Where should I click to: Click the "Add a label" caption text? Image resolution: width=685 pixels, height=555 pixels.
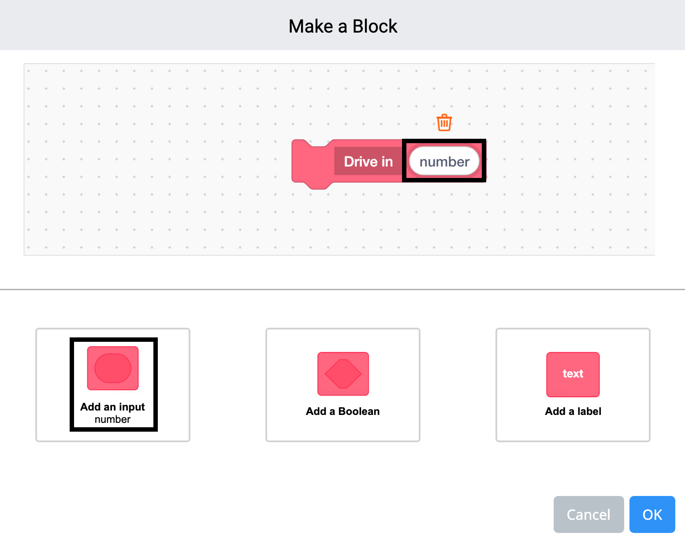click(x=573, y=411)
